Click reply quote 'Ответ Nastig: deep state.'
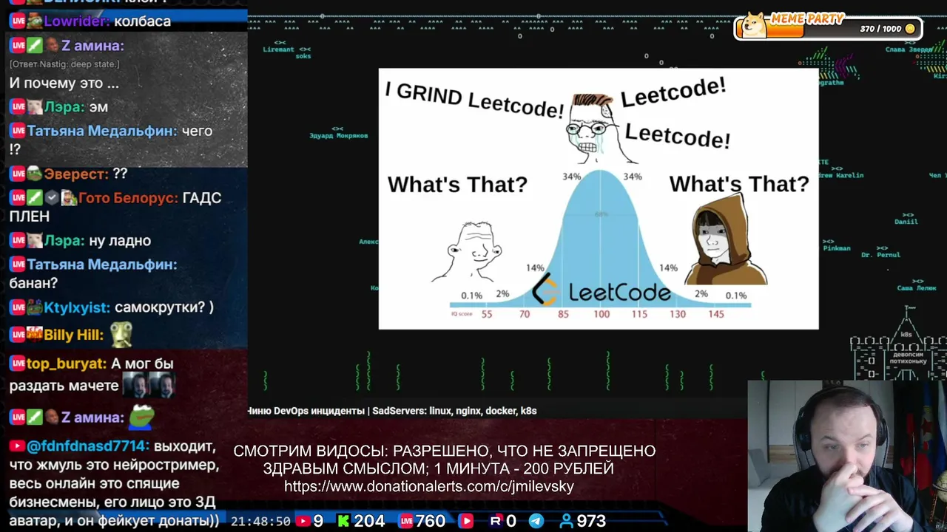This screenshot has width=947, height=532. click(x=64, y=64)
